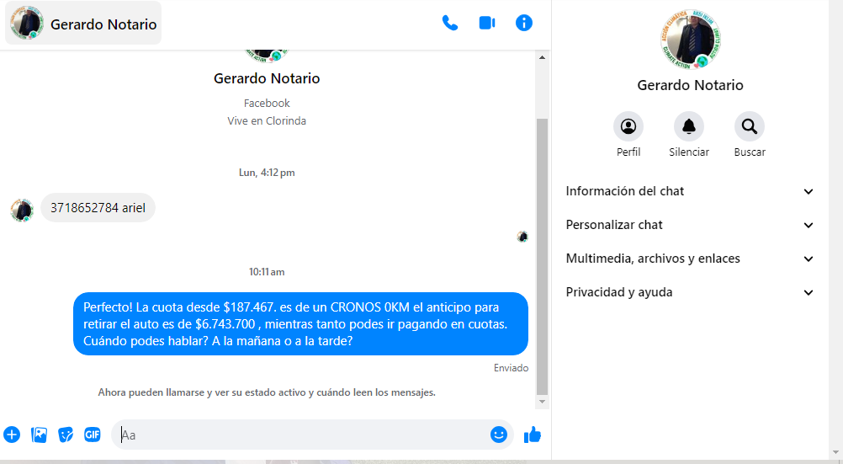
Task: Open the plus menu for more actions
Action: (12, 435)
